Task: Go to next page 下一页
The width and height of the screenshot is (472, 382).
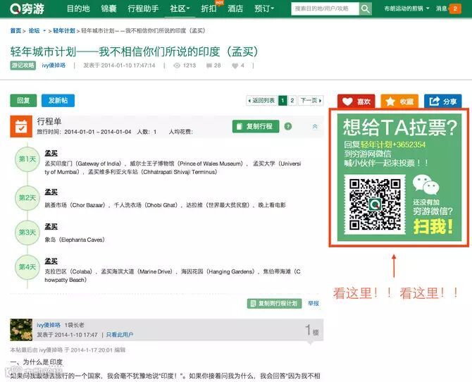Action: pos(311,100)
